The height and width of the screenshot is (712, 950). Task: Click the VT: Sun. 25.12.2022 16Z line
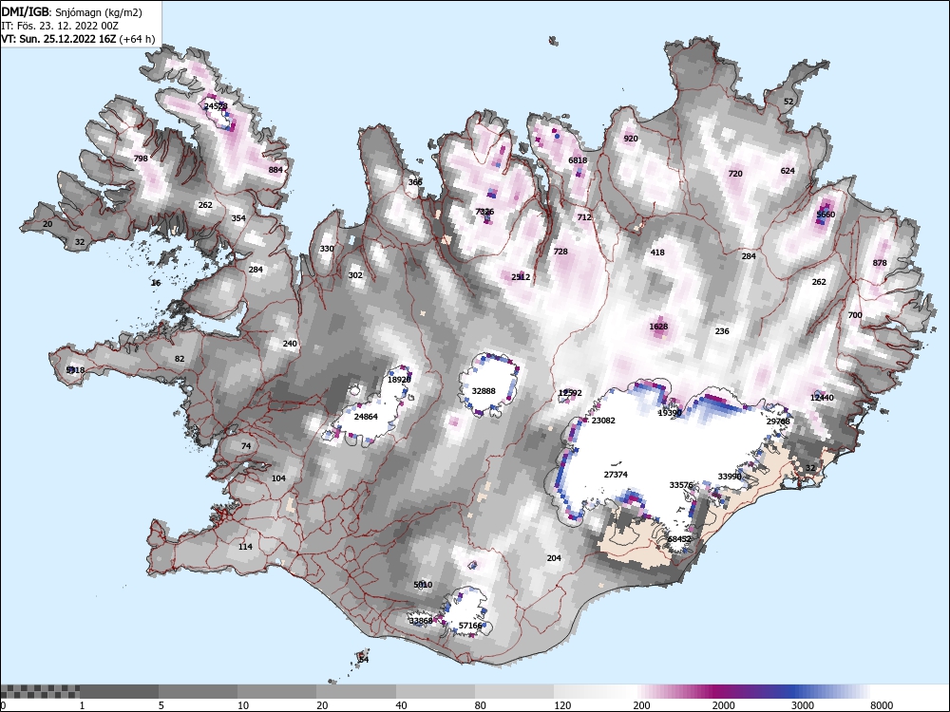pyautogui.click(x=78, y=39)
